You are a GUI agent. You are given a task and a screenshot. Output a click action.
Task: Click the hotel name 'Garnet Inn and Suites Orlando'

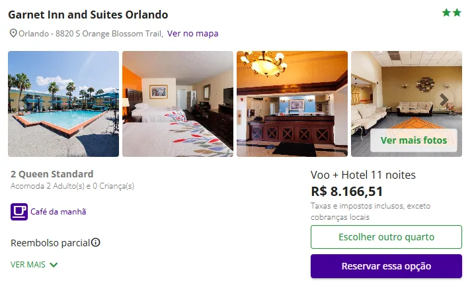coord(88,15)
